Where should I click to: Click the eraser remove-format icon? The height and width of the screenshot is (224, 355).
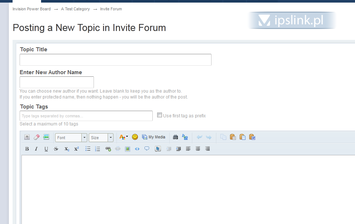[36, 137]
